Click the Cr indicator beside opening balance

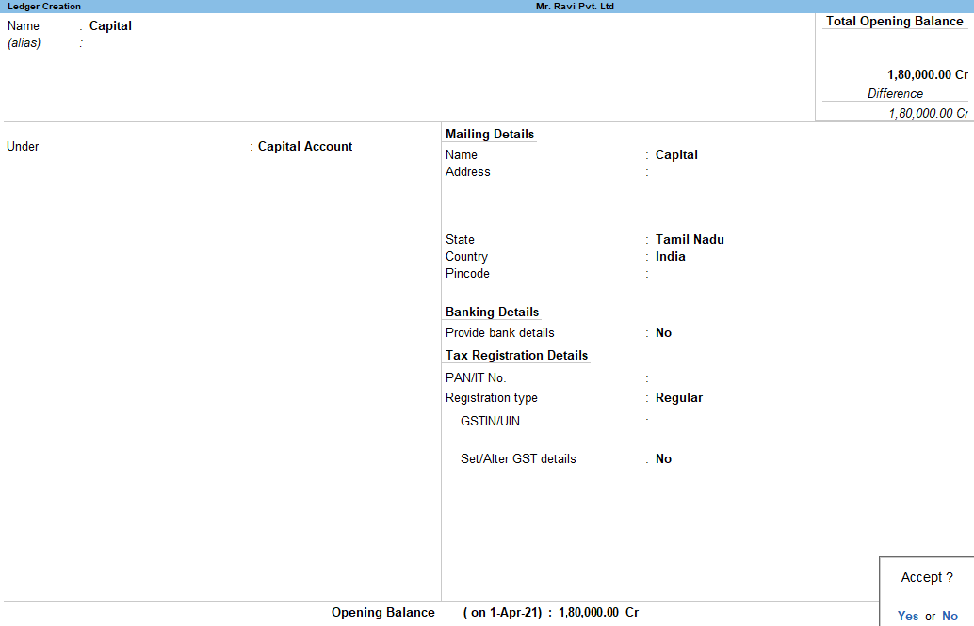pyautogui.click(x=632, y=613)
